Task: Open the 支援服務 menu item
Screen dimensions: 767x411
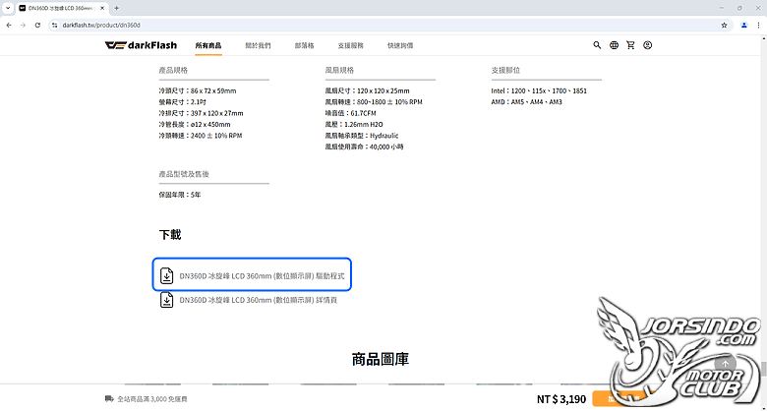Action: tap(351, 45)
